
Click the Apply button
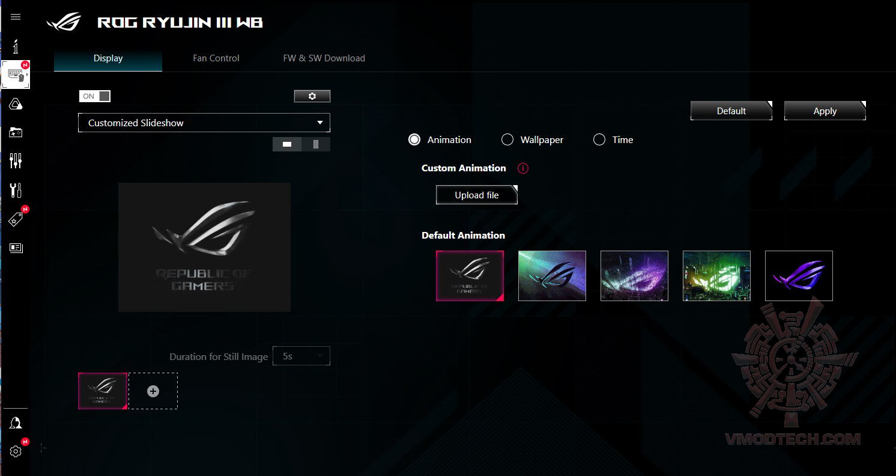[825, 111]
